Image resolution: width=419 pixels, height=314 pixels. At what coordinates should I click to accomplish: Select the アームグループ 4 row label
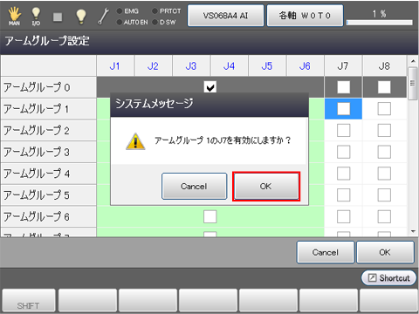click(x=49, y=174)
